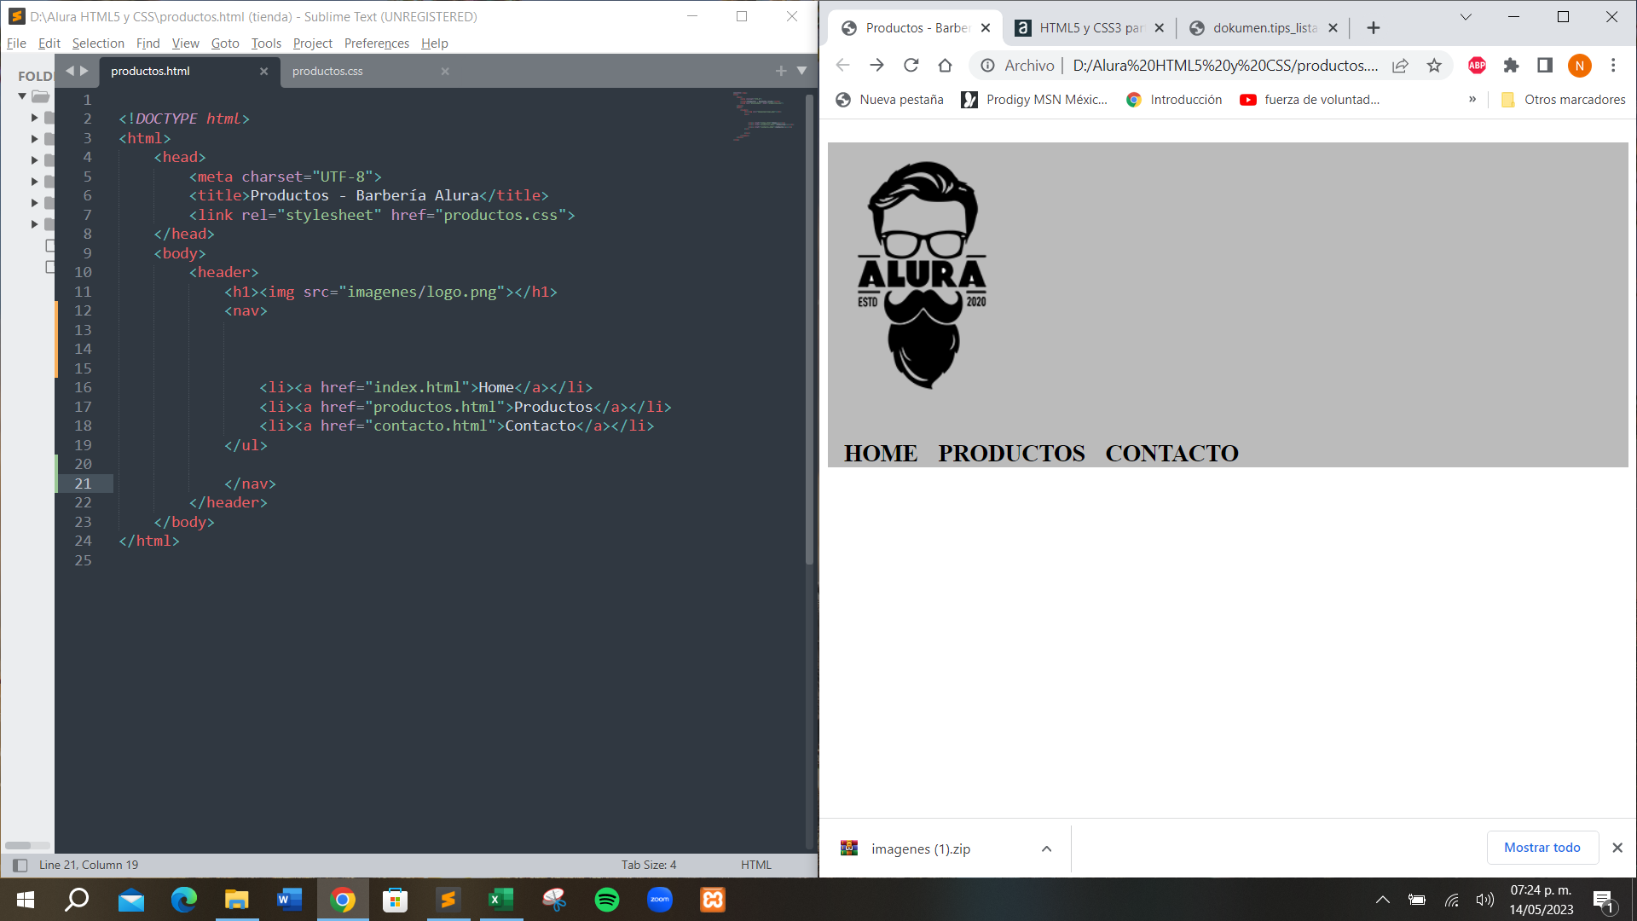Go to previous tab with left arrow
This screenshot has width=1637, height=921.
(x=70, y=72)
